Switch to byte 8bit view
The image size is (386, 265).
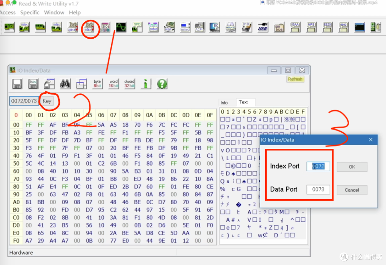[97, 84]
